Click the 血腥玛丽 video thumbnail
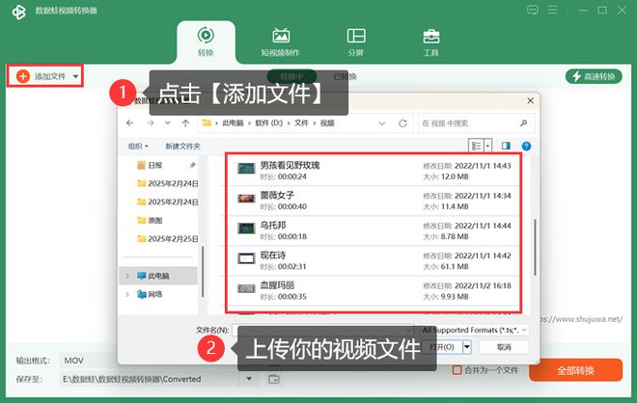Viewport: 637px width, 403px height. 246,288
